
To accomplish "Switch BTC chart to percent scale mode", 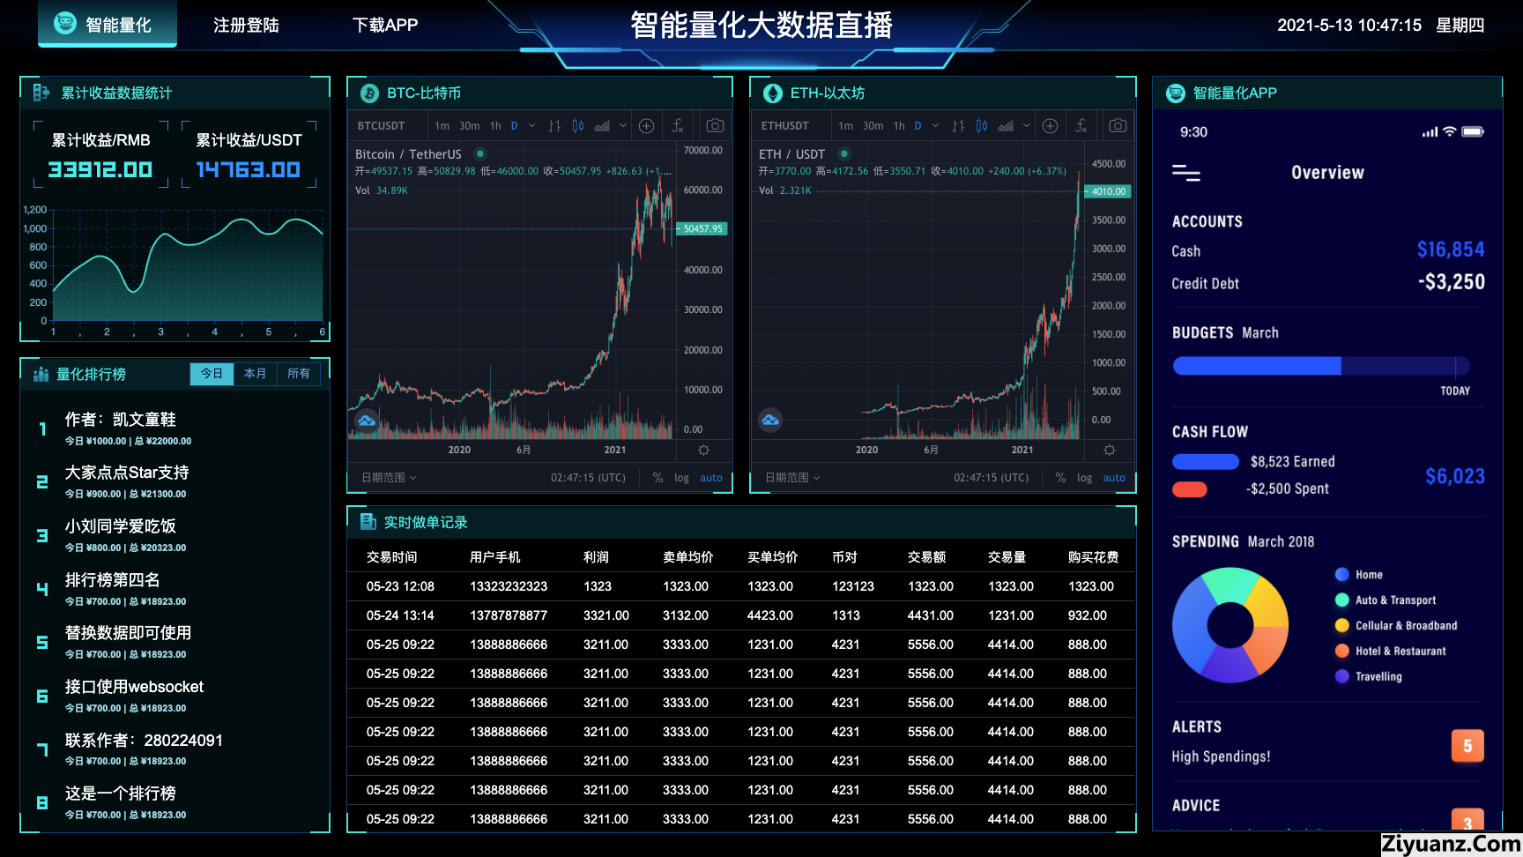I will [657, 477].
